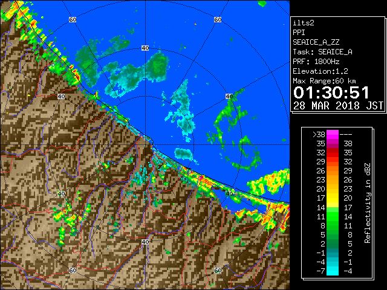Pick the bright green band beside left "11"

(333, 216)
